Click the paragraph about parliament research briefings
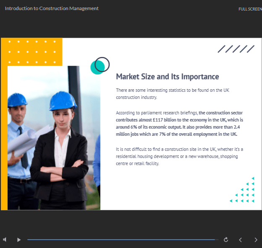The height and width of the screenshot is (248, 262). [x=179, y=124]
